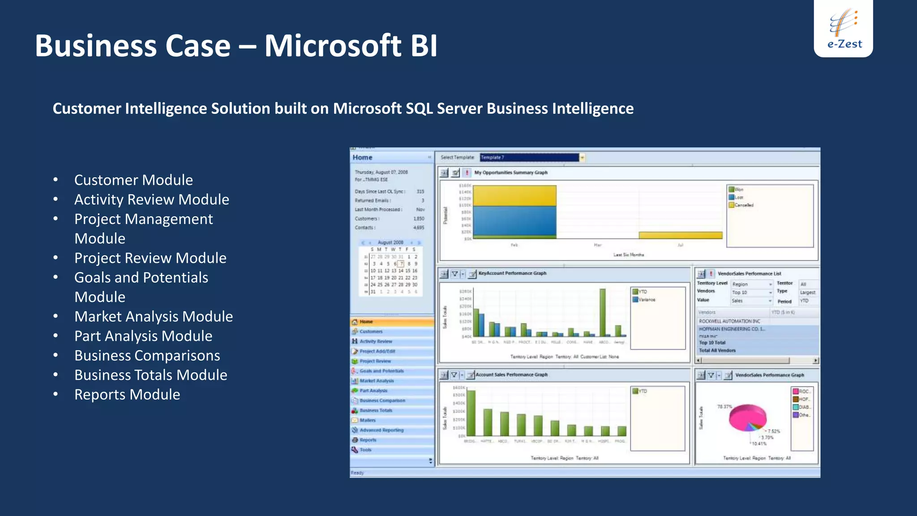Click Mailers envelope icon
Screen dimensions: 917x516
(x=355, y=420)
